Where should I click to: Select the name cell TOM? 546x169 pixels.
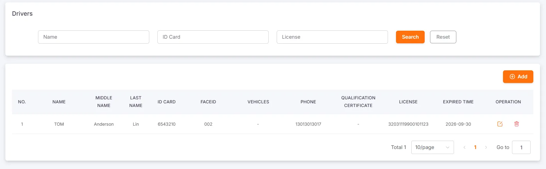[x=59, y=124]
